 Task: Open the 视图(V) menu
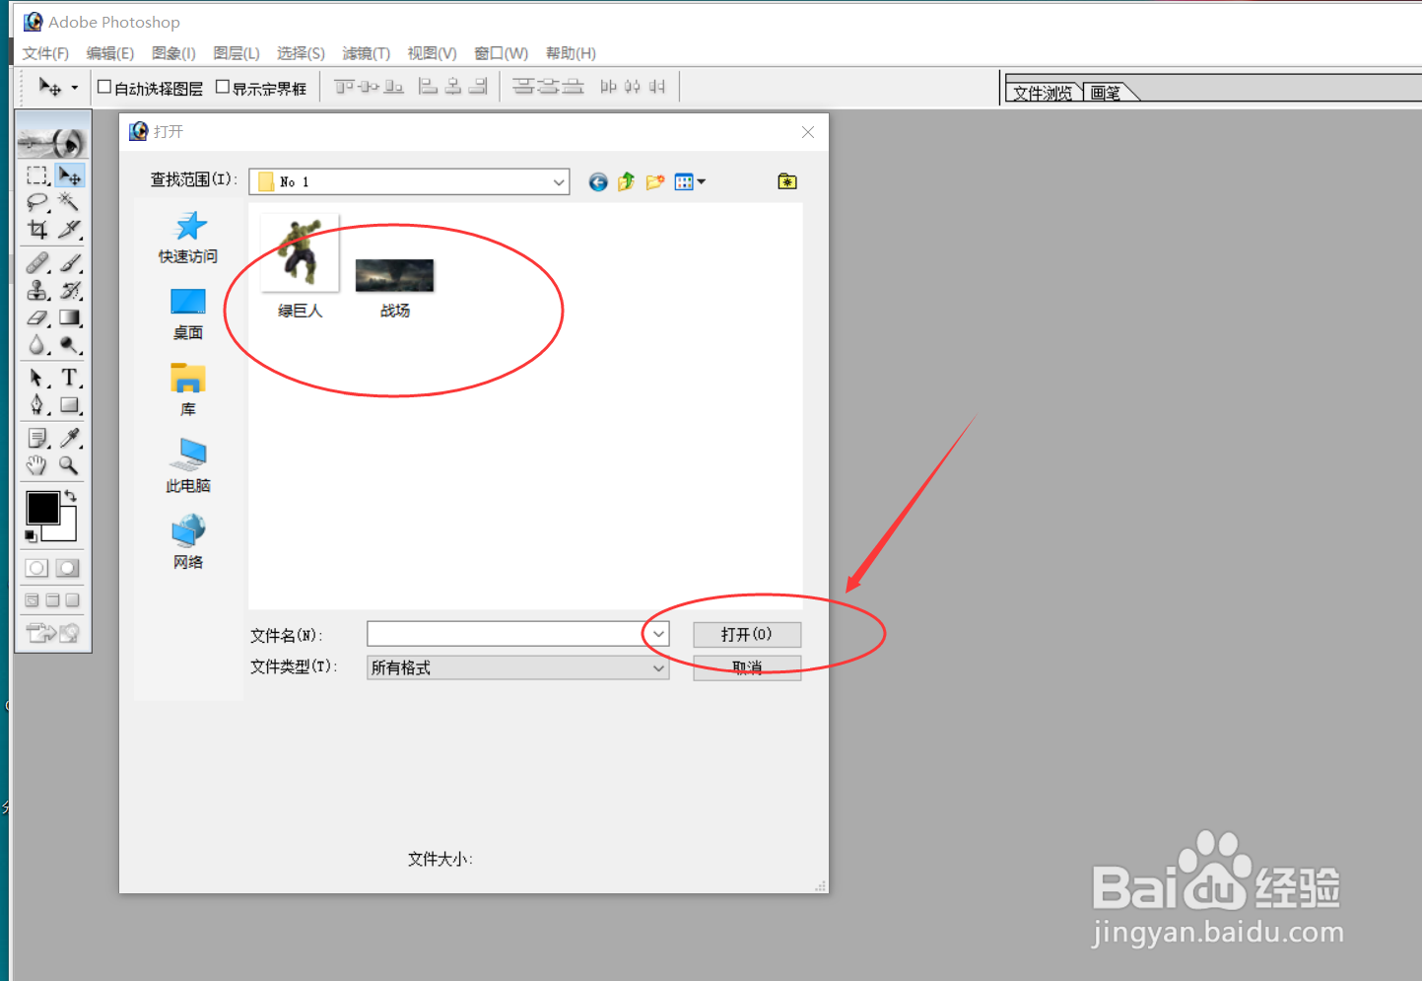point(432,53)
